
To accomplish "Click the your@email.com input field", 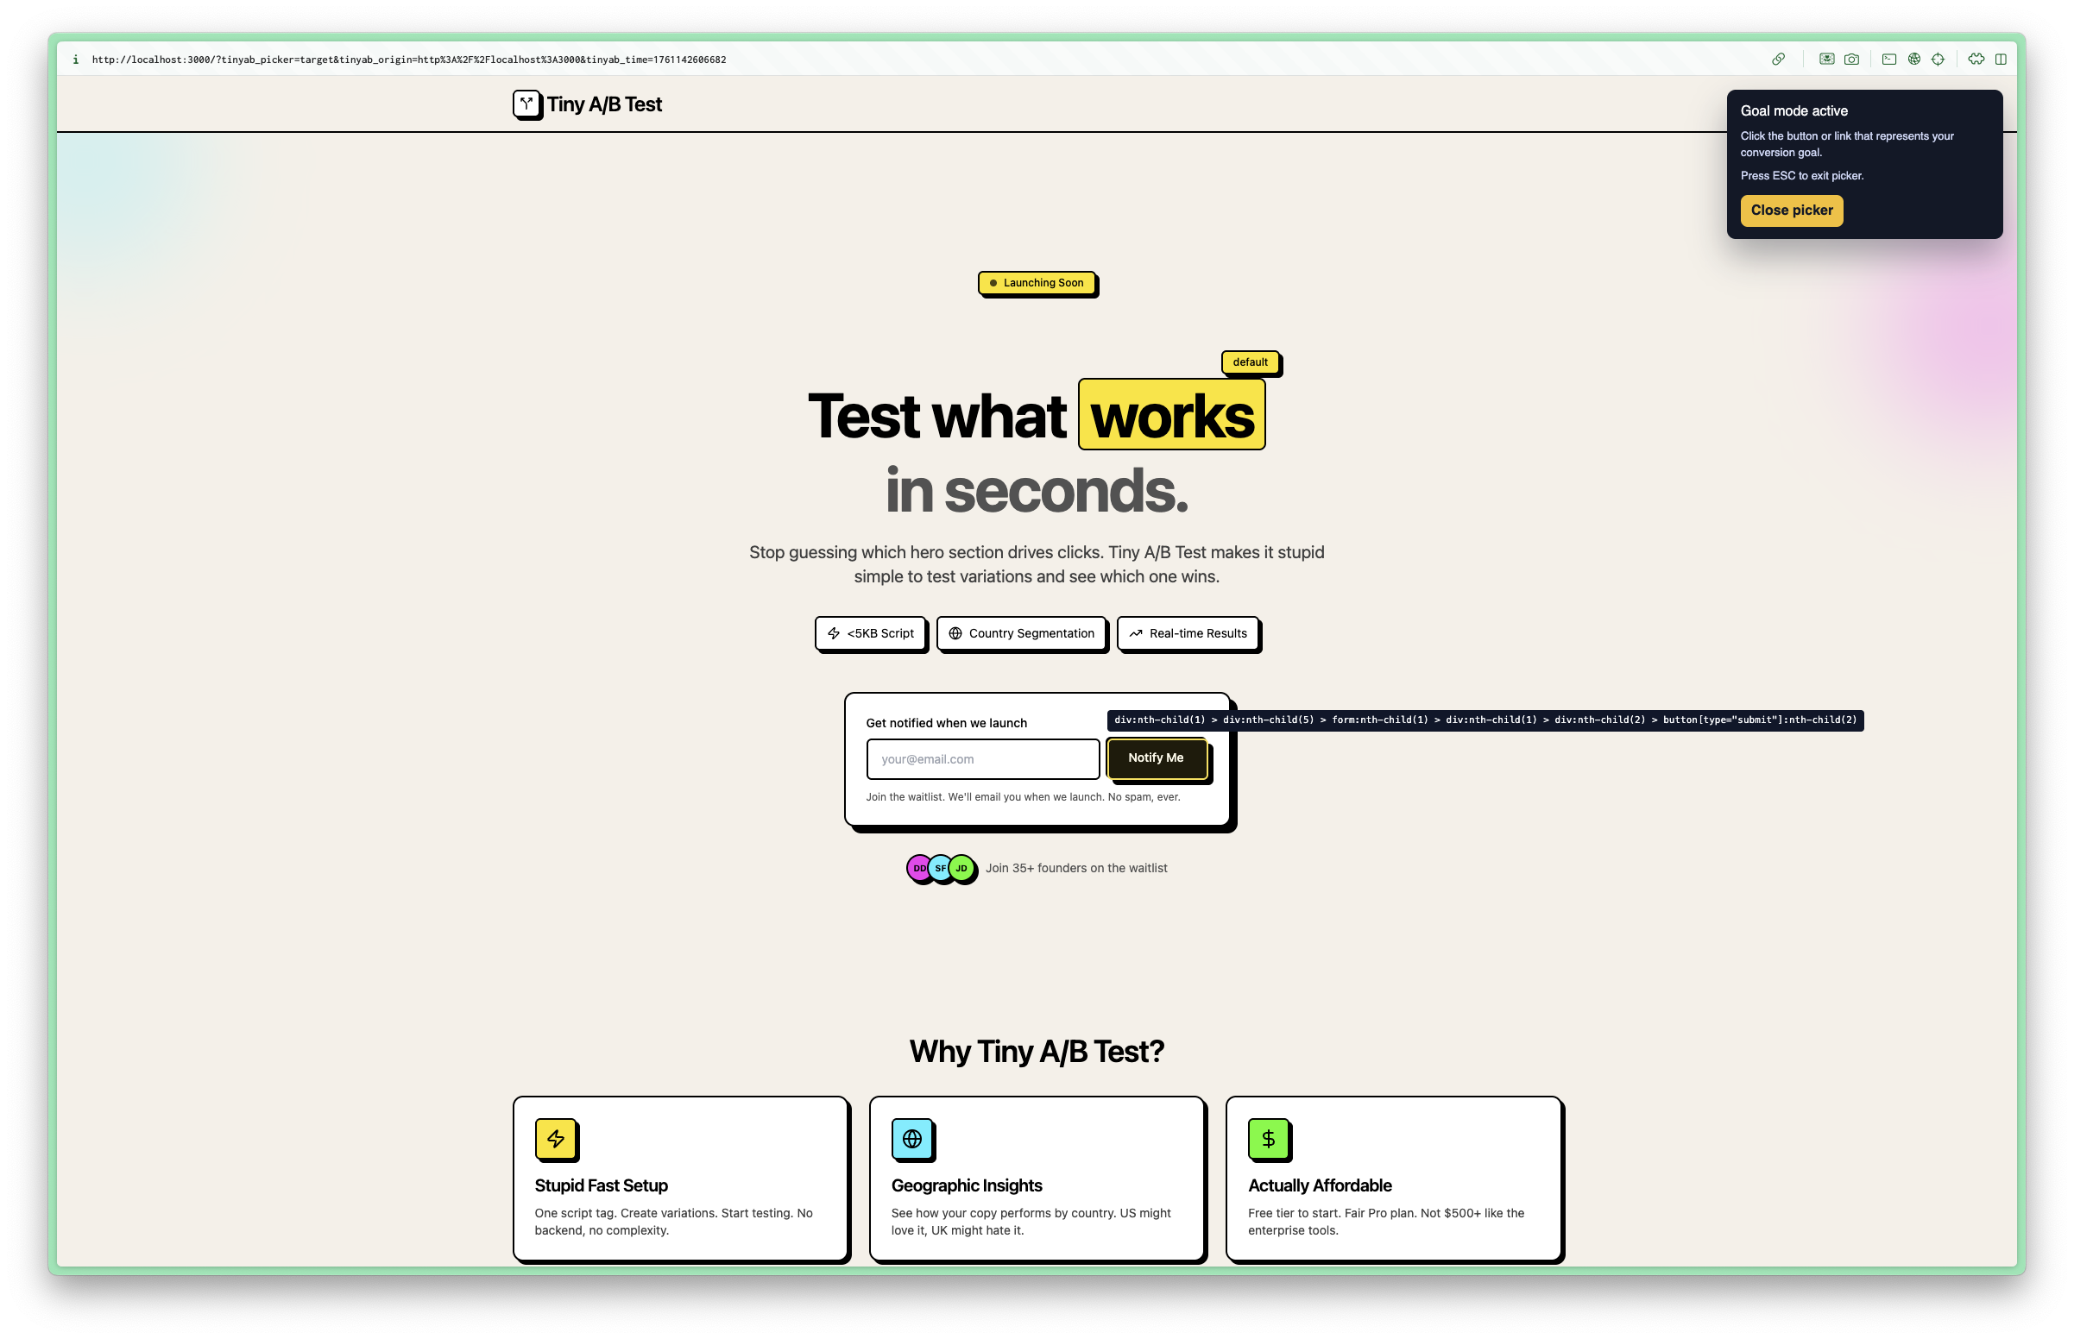I will point(982,758).
